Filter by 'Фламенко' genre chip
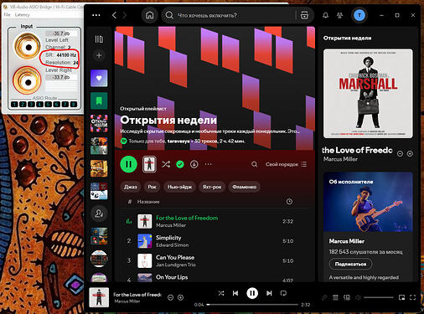424x314 pixels. tap(245, 187)
